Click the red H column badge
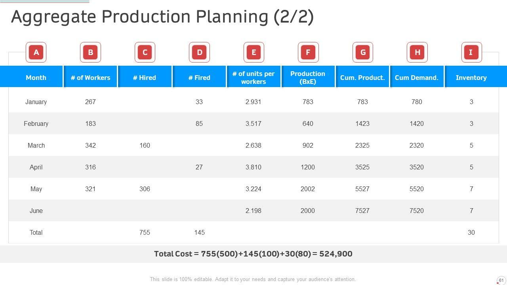This screenshot has width=507, height=285. [x=417, y=52]
